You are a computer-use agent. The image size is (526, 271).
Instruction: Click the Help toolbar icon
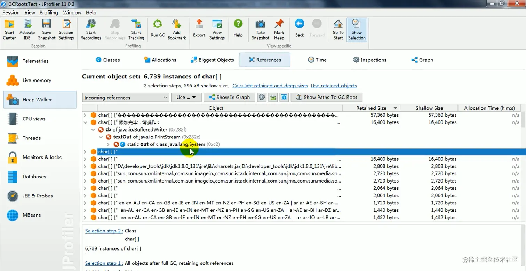pos(238,29)
